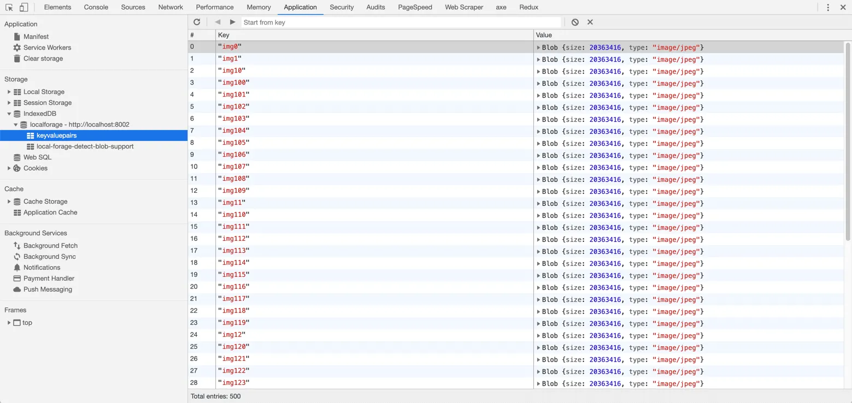
Task: Collapse the IndexedDB tree node
Action: coord(9,114)
